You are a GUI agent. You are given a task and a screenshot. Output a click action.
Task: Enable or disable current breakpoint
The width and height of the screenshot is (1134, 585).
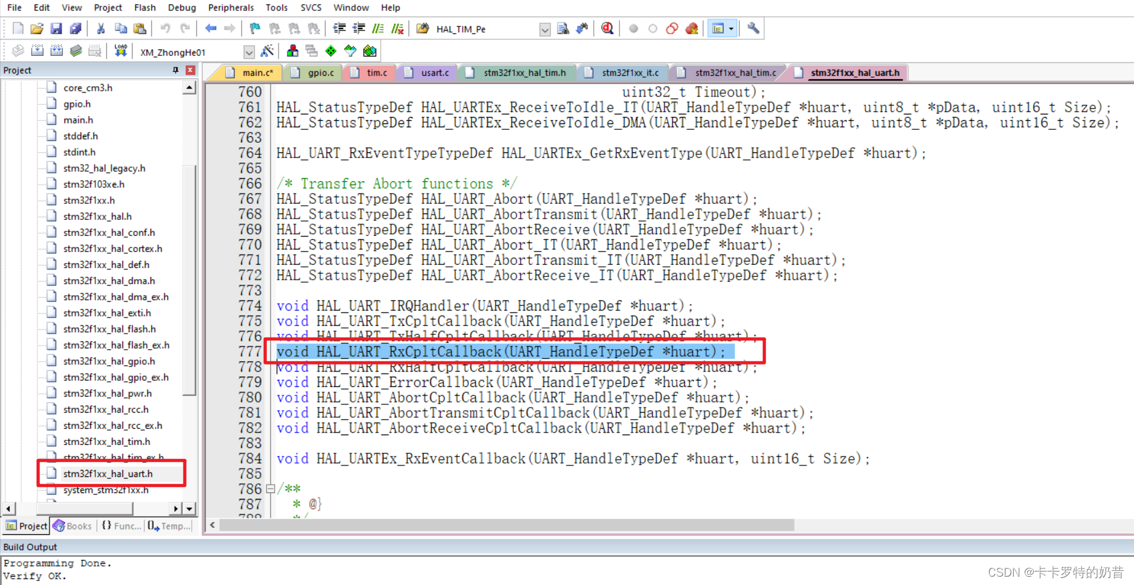point(653,28)
